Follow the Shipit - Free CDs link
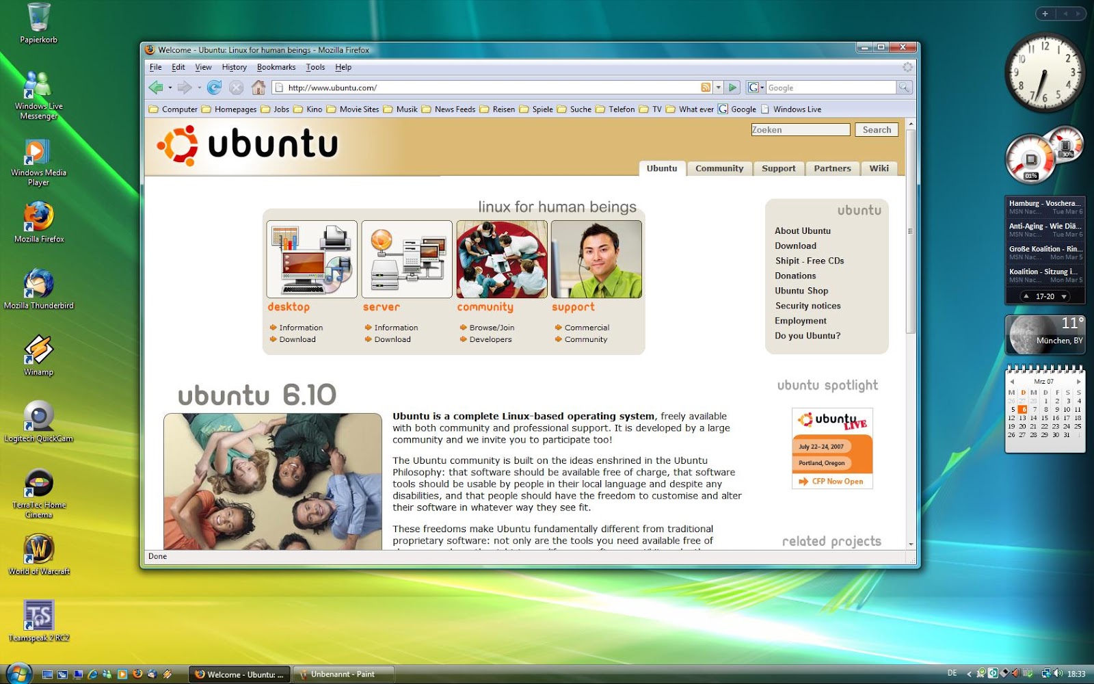This screenshot has width=1094, height=684. pos(809,261)
